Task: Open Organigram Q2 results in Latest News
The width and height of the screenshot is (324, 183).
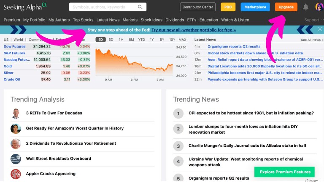Action: [234, 47]
